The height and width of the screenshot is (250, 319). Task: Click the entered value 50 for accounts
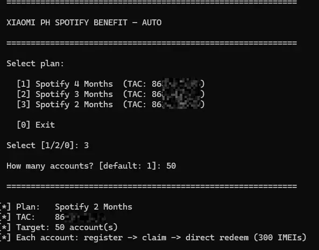(171, 166)
